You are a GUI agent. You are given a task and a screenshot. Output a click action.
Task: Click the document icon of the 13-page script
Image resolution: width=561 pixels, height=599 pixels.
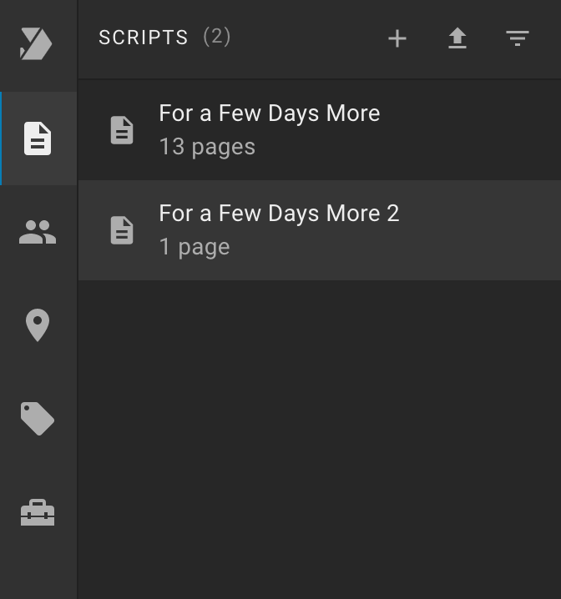click(x=122, y=130)
